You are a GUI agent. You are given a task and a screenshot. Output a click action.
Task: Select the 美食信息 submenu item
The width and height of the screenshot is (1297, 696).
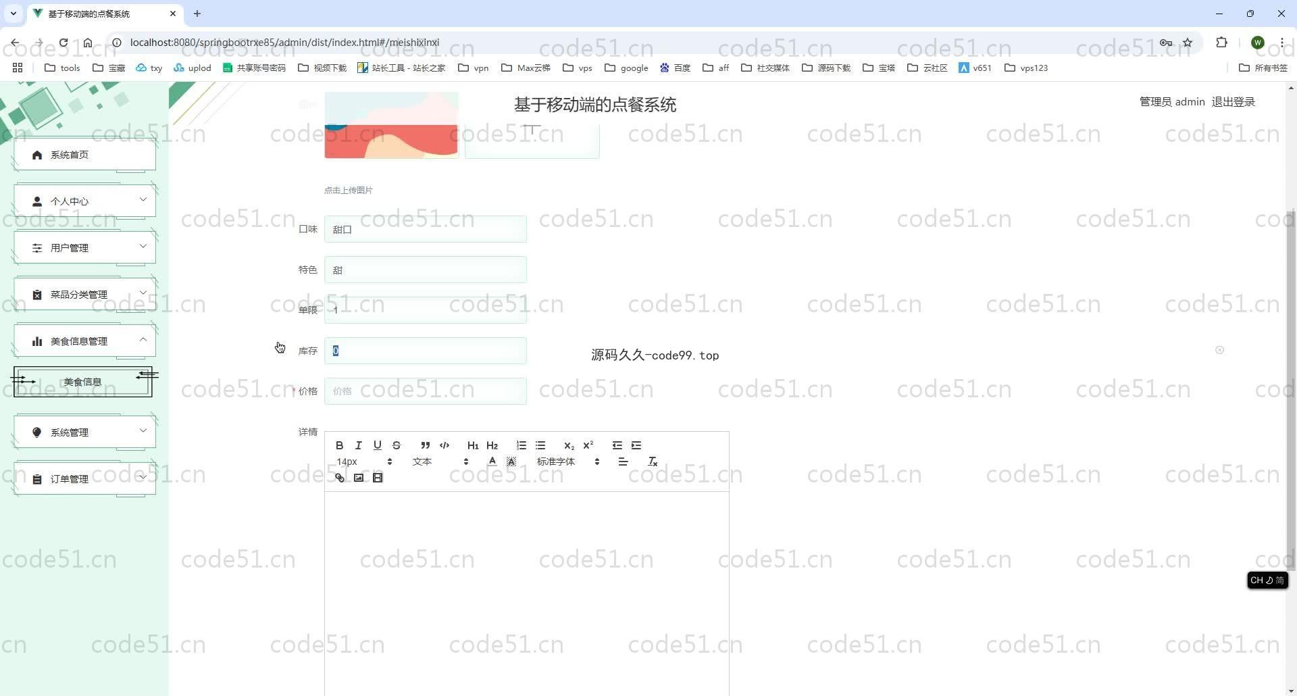pos(82,382)
